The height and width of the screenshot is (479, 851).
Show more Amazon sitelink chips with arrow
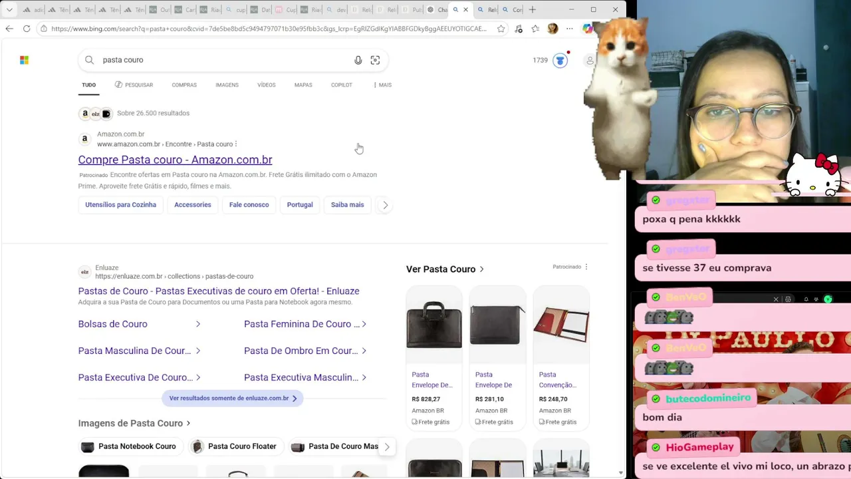click(x=385, y=205)
